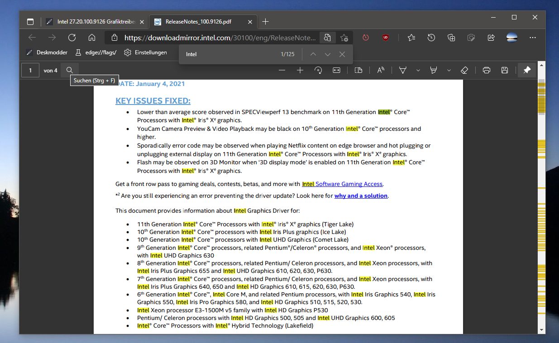Image resolution: width=559 pixels, height=343 pixels.
Task: Open Collections panel
Action: [451, 38]
